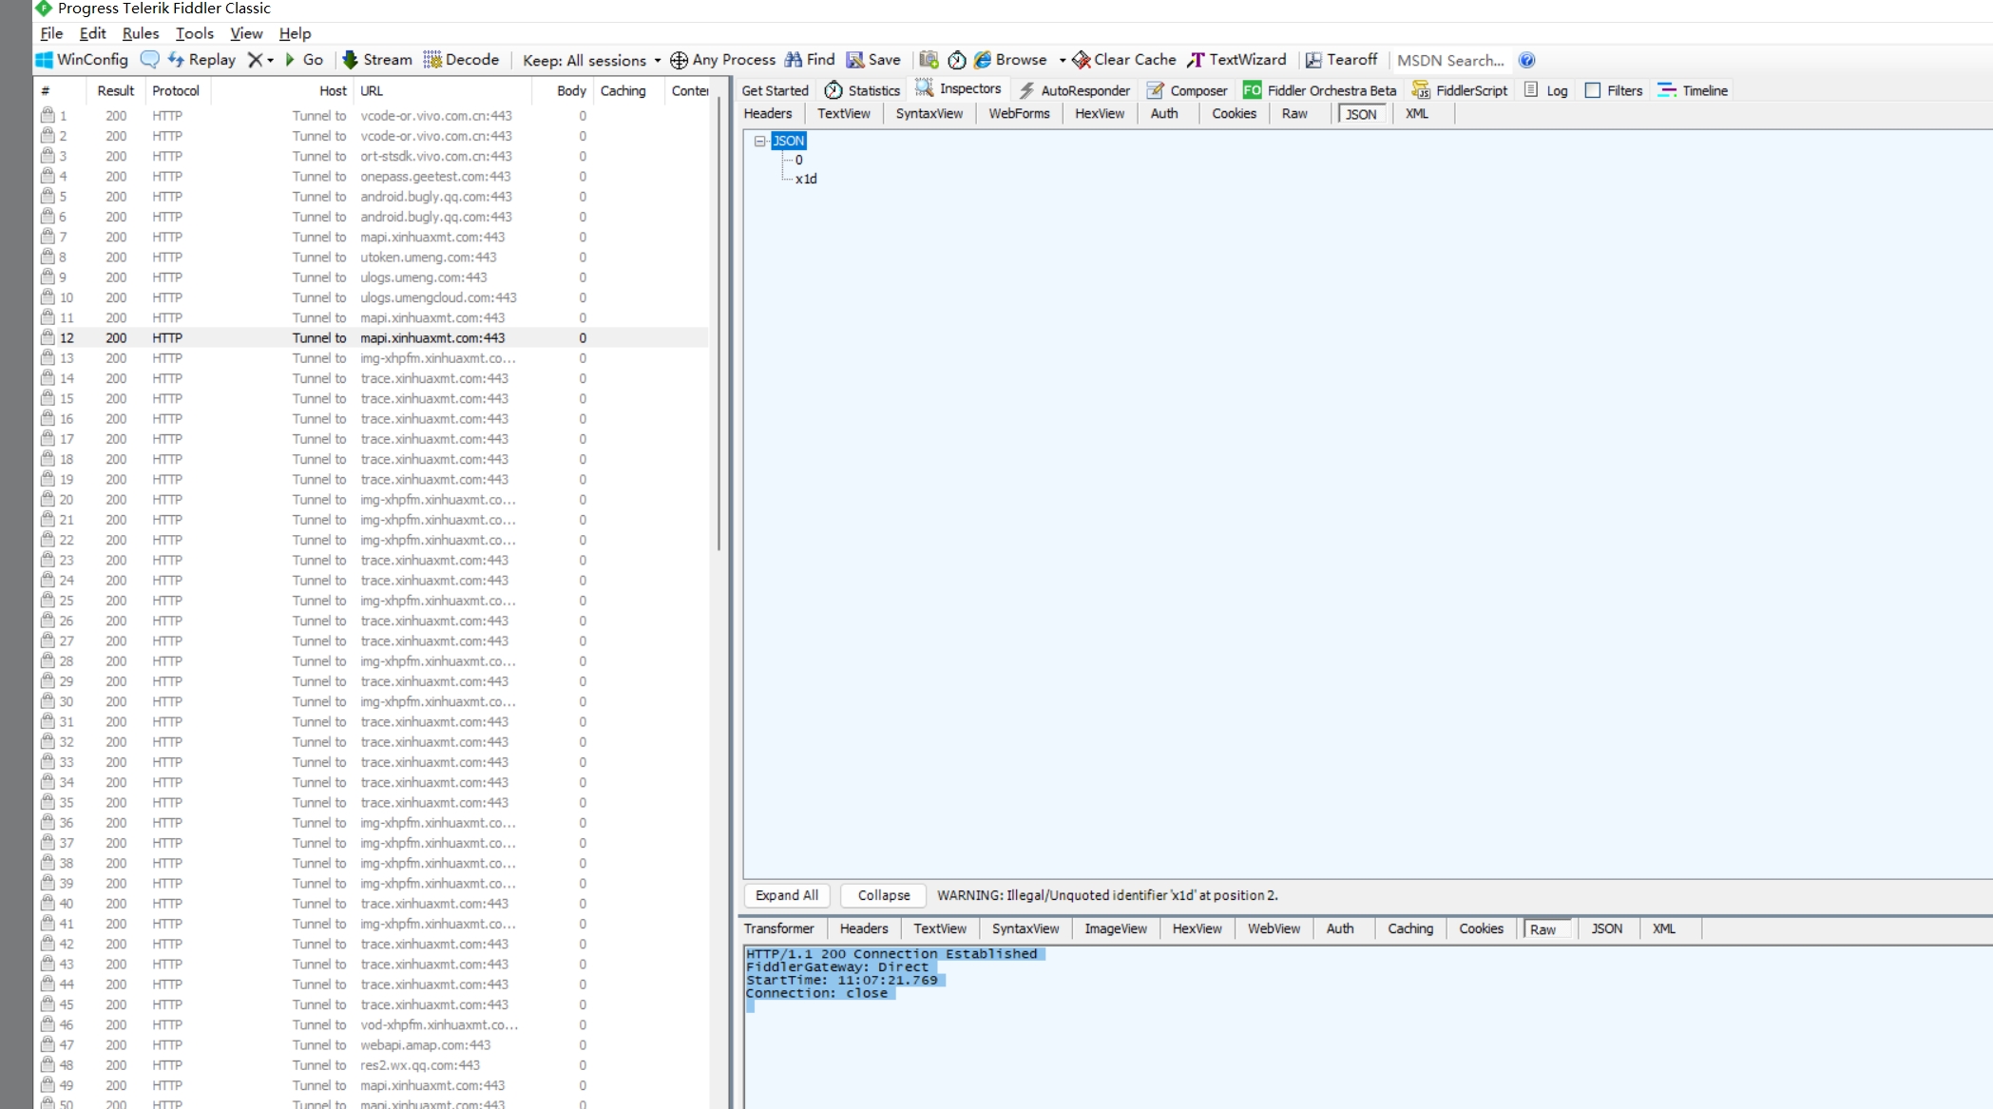Collapse the JSON root tree node
This screenshot has height=1109, width=1993.
[759, 141]
